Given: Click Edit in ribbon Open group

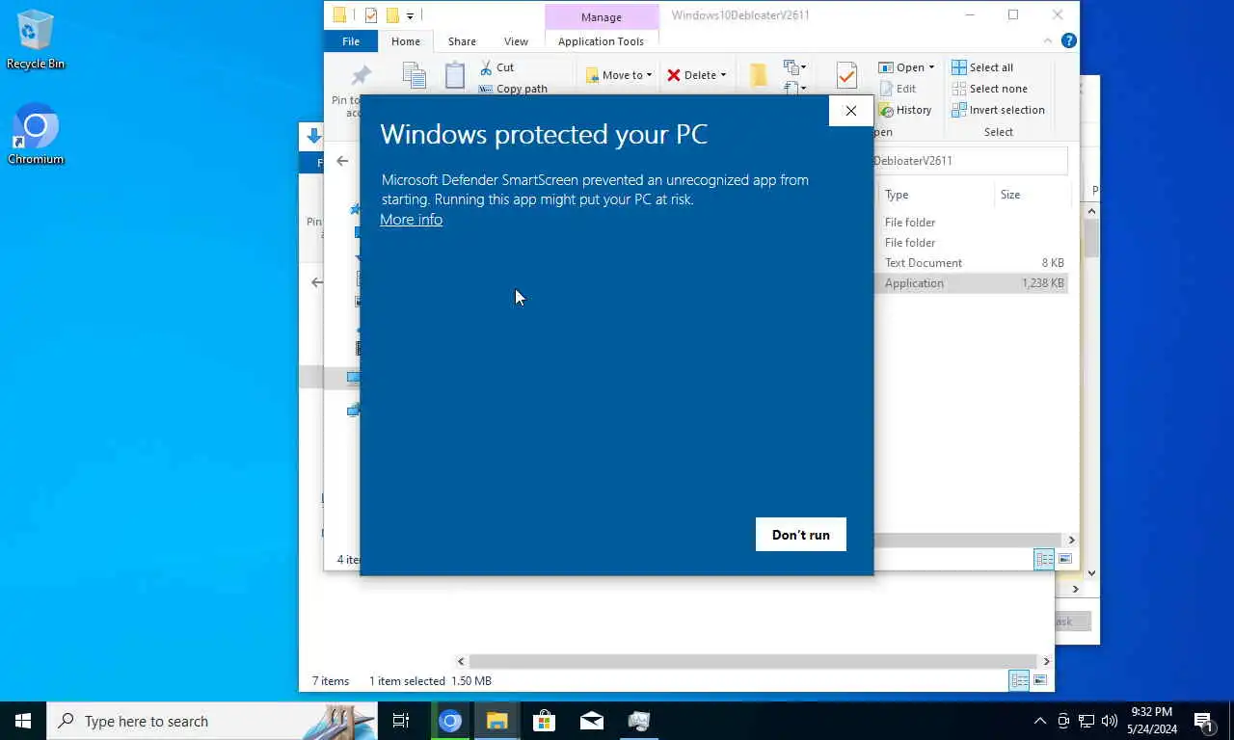Looking at the screenshot, I should click(x=898, y=89).
